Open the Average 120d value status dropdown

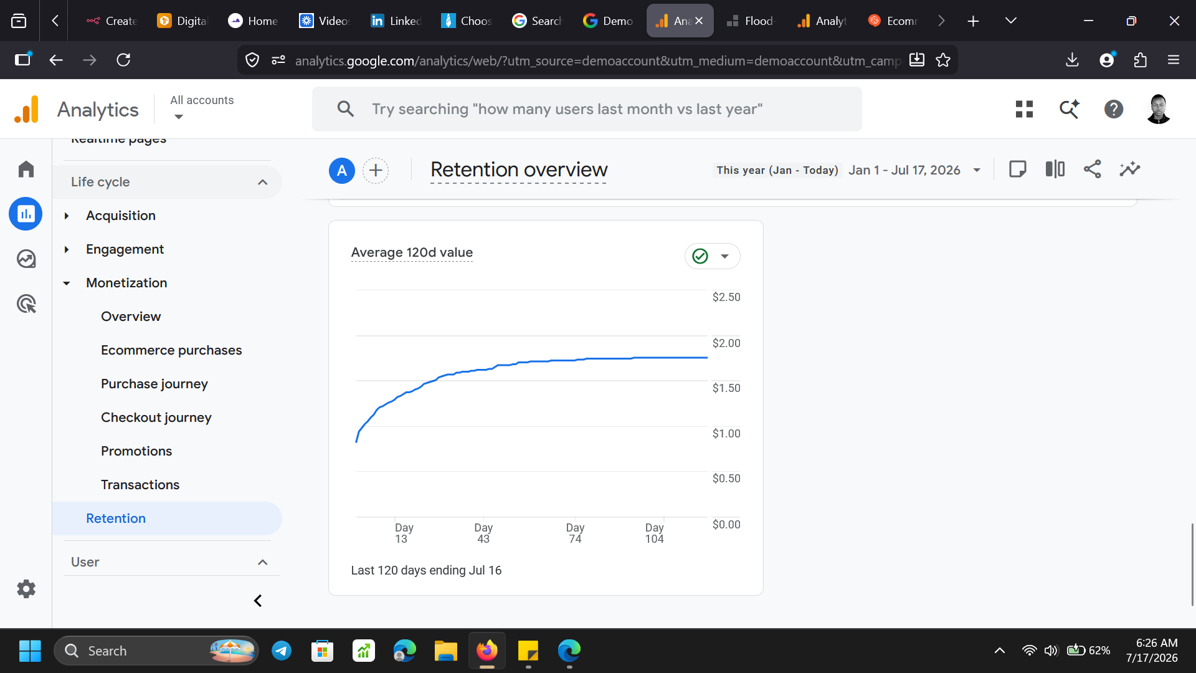725,256
